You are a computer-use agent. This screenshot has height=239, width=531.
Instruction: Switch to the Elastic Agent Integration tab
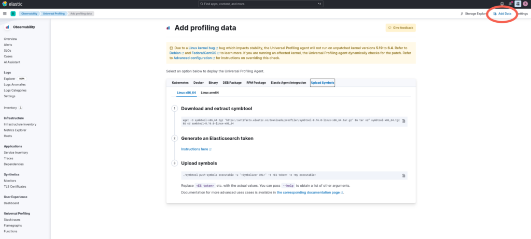click(288, 82)
